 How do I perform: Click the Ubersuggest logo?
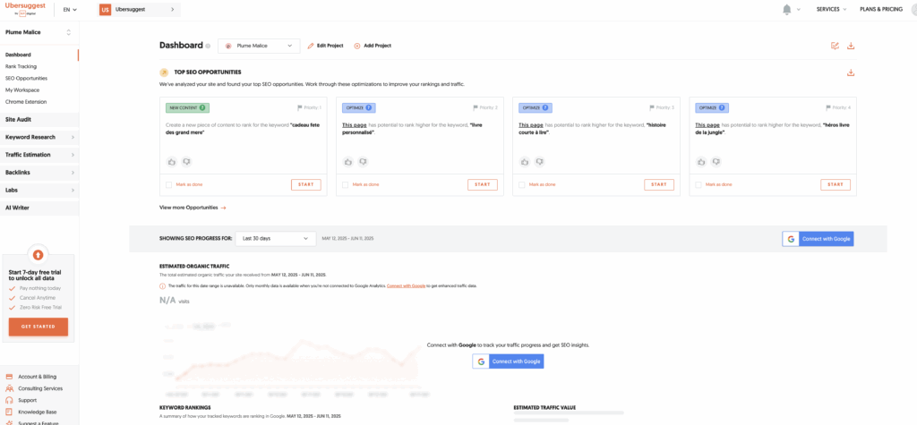[24, 7]
